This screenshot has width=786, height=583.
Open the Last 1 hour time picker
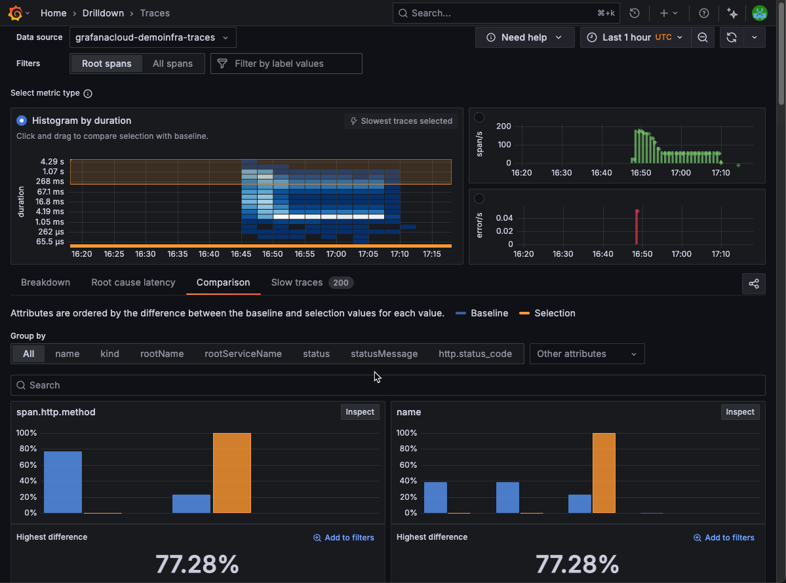[x=635, y=37]
